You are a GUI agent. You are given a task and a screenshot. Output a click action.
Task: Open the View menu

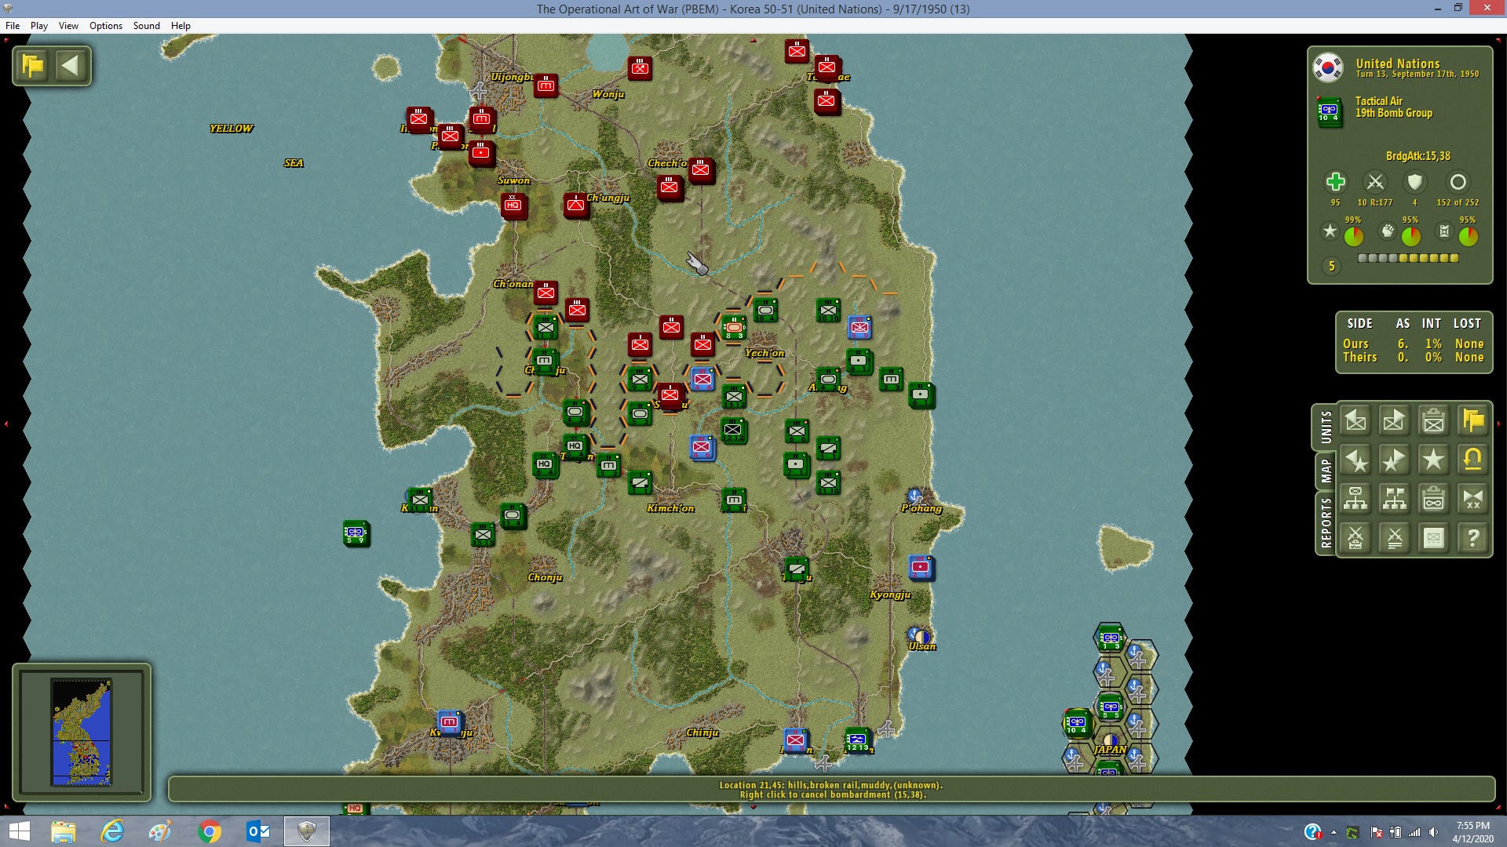coord(68,26)
